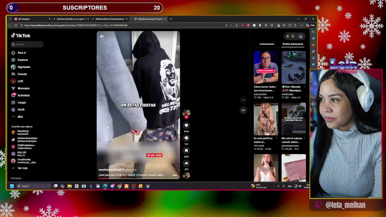This screenshot has height=217, width=386.
Task: Open Actividad notifications
Action: click(21, 95)
